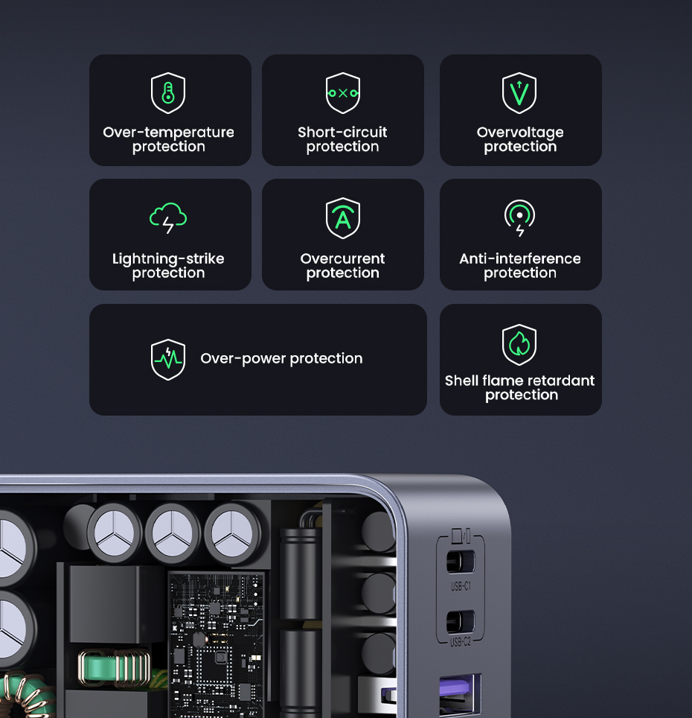Select the Overvoltage protection text

[x=520, y=139]
